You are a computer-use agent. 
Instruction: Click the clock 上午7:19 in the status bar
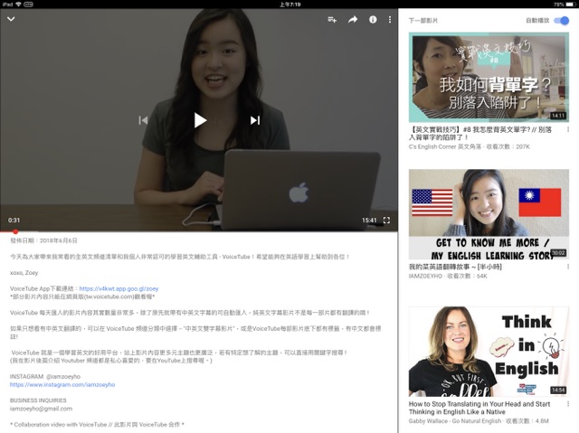coord(289,5)
